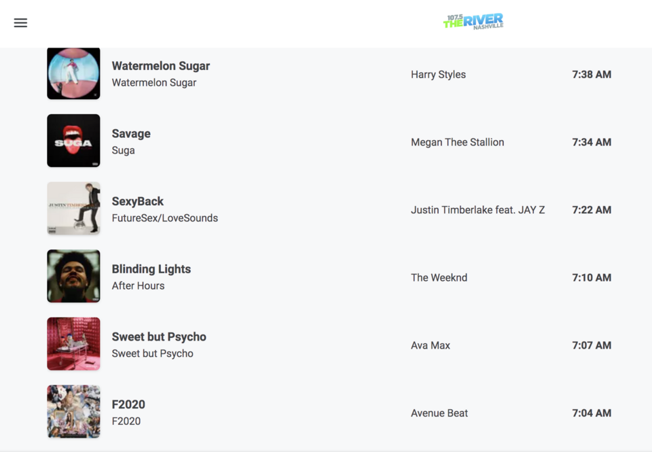Click the 7:04 AM play time

592,413
